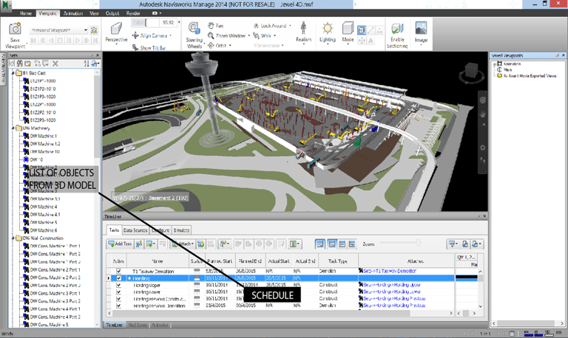Switch to the Animation ribbon tab

click(73, 13)
